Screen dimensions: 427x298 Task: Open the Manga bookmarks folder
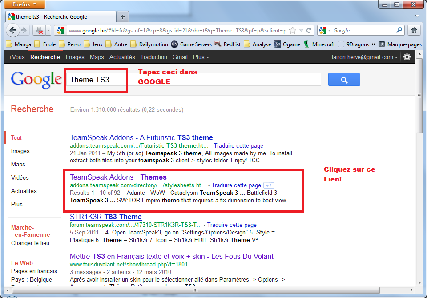pos(19,44)
